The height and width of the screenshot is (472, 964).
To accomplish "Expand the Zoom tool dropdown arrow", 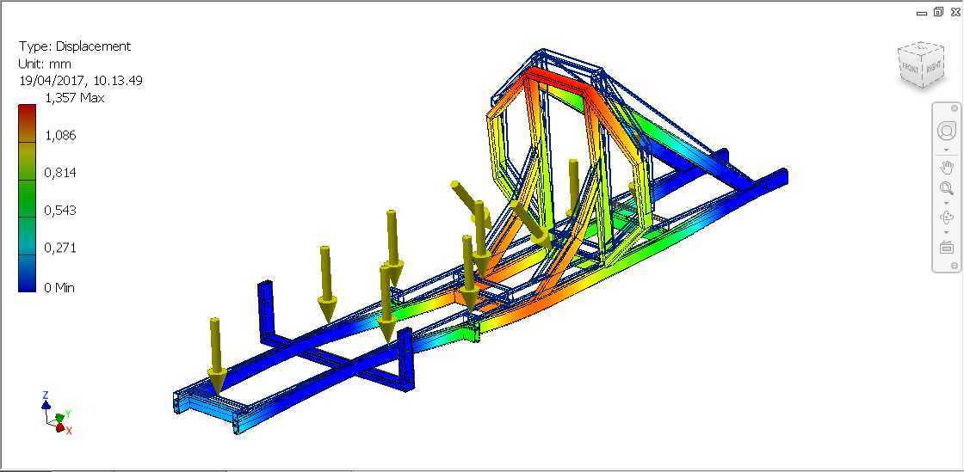I will point(946,203).
